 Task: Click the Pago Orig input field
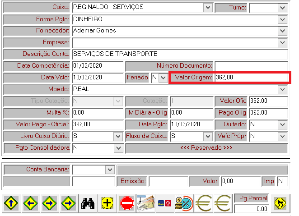click(268, 113)
